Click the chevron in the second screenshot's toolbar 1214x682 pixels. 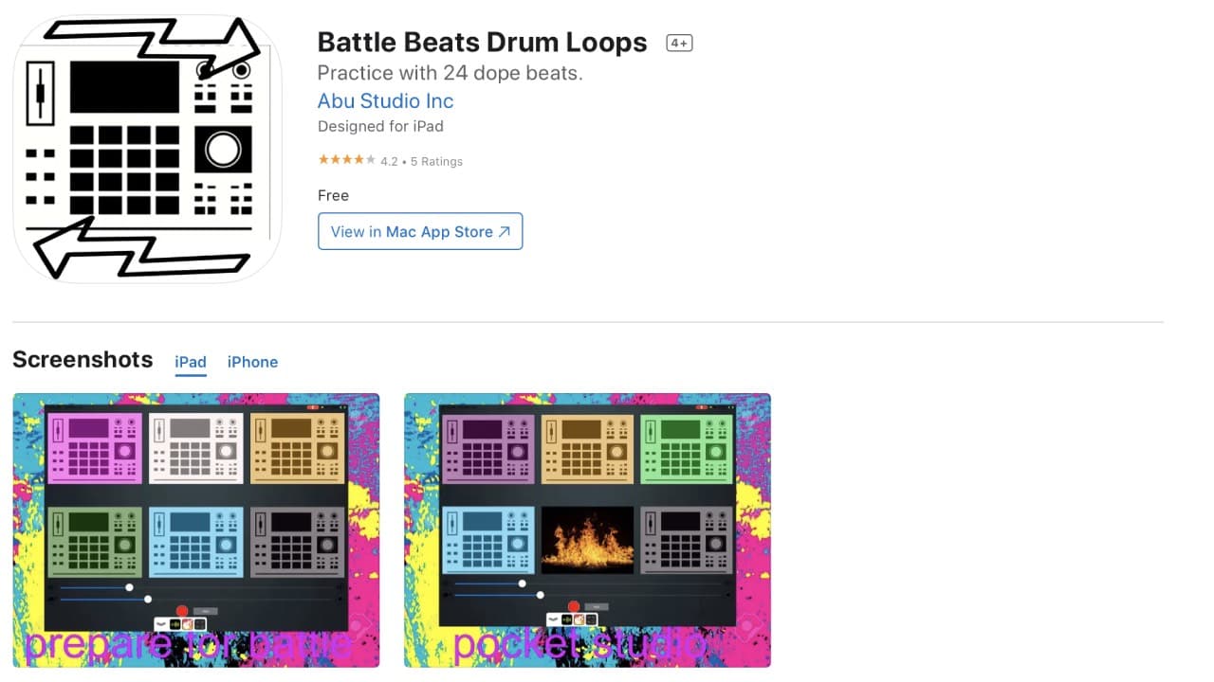pos(555,619)
